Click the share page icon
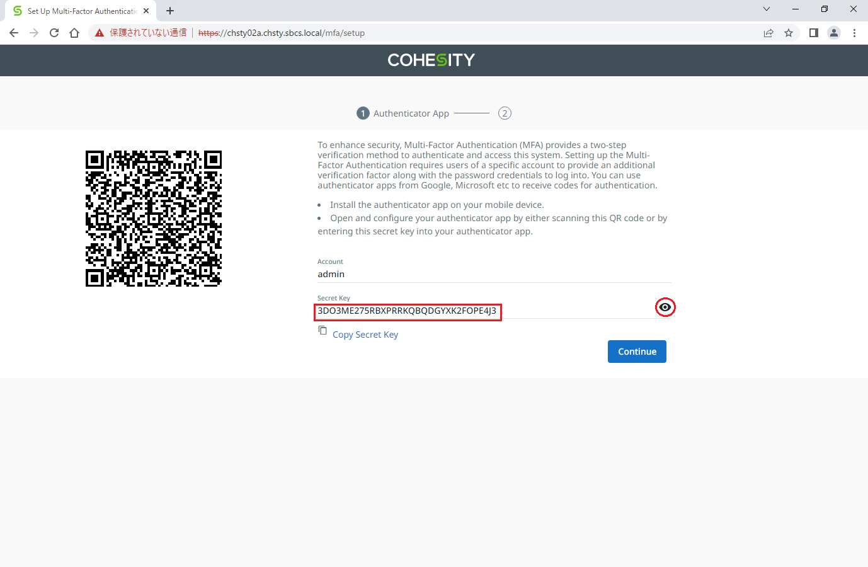This screenshot has height=567, width=868. tap(768, 33)
